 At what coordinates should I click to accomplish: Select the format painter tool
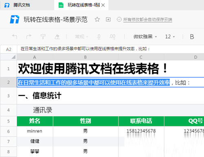tap(43, 37)
